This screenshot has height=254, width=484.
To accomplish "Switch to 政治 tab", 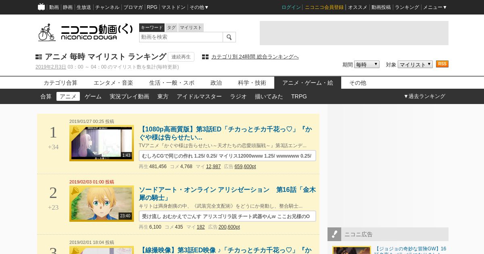I will pos(216,83).
